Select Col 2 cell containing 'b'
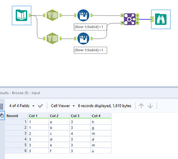 click(x=59, y=127)
